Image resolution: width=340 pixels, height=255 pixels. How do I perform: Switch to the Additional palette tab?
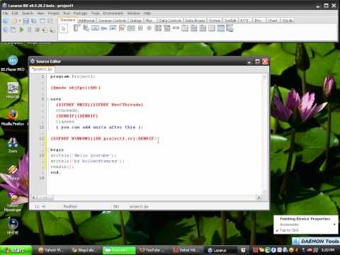(86, 21)
